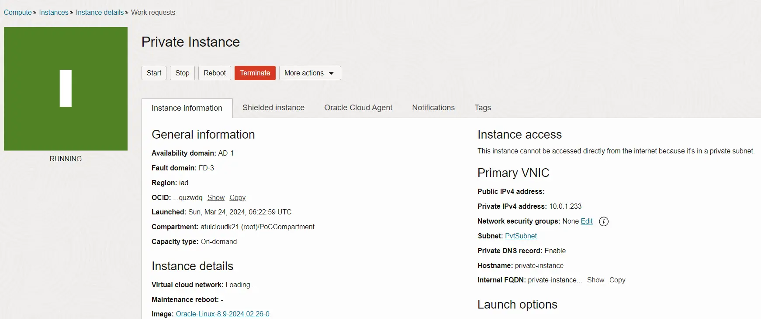
Task: Switch to the Shielded instance tab
Action: 273,108
